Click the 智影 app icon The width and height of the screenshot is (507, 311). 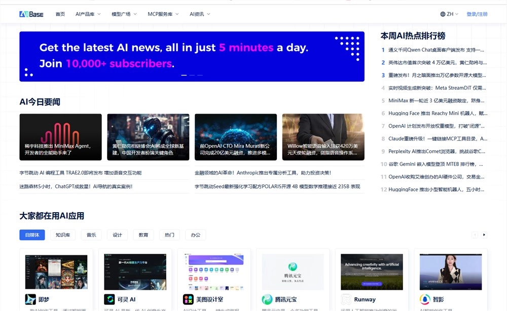[x=425, y=299]
